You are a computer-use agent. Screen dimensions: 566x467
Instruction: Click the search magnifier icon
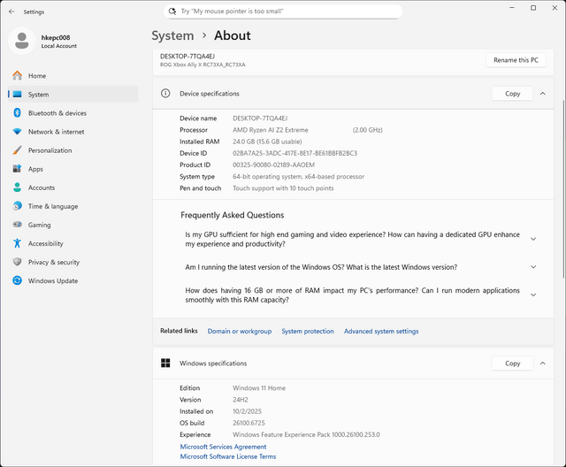coord(172,11)
